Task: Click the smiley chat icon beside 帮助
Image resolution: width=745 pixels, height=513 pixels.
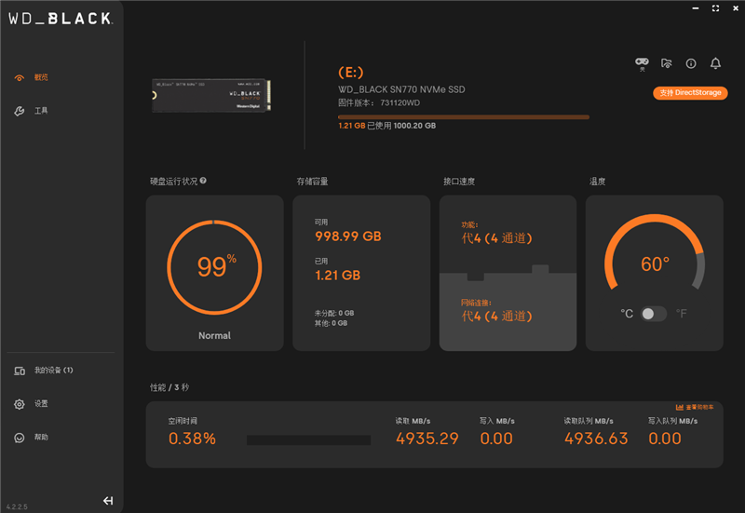Action: [19, 438]
